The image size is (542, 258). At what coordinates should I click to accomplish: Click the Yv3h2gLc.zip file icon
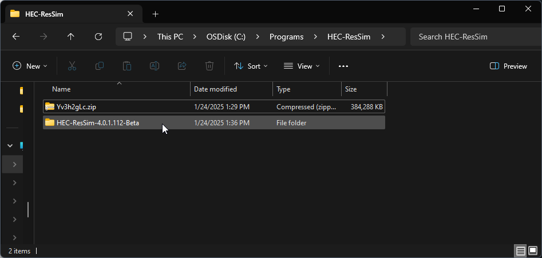pos(50,107)
